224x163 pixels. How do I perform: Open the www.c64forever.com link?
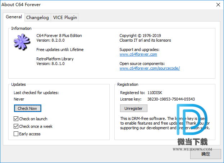point(138,54)
